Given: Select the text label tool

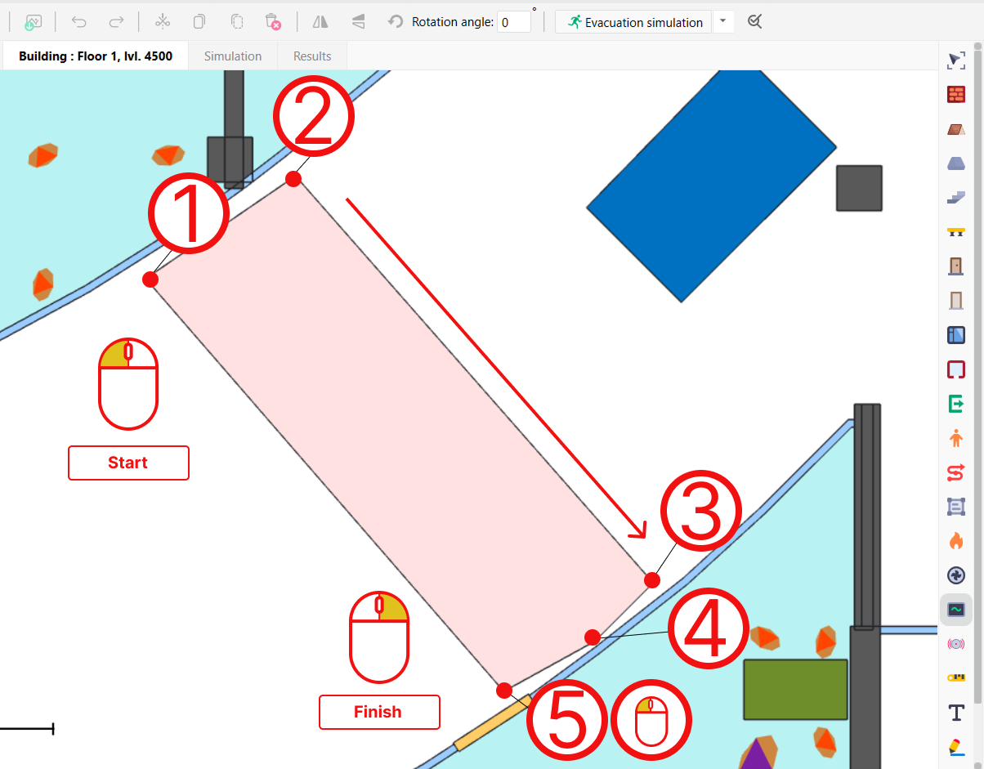Looking at the screenshot, I should [x=956, y=713].
